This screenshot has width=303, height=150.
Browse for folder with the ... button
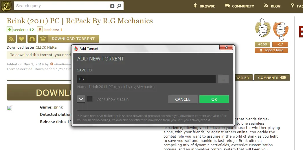223,79
